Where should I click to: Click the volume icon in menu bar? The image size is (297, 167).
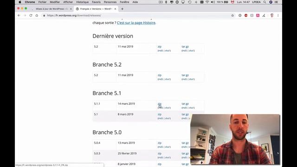pos(213,2)
